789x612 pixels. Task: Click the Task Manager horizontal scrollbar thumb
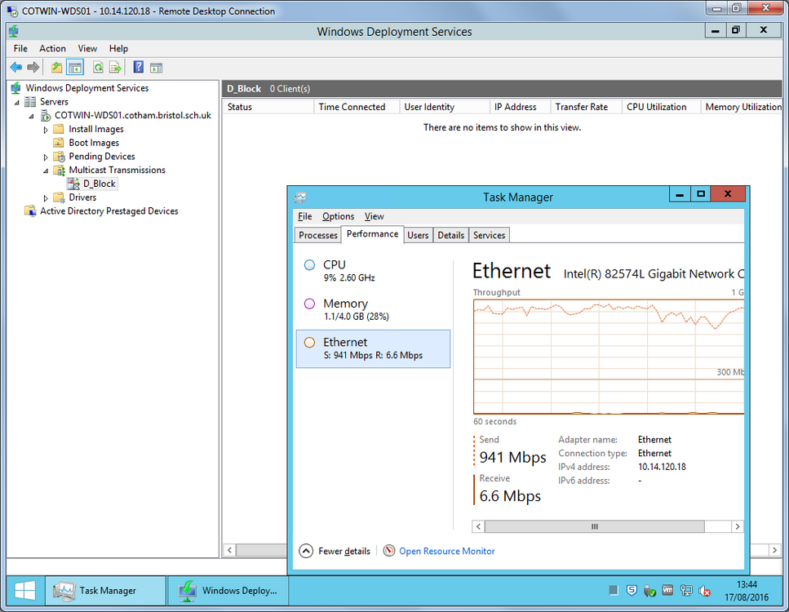[x=595, y=526]
